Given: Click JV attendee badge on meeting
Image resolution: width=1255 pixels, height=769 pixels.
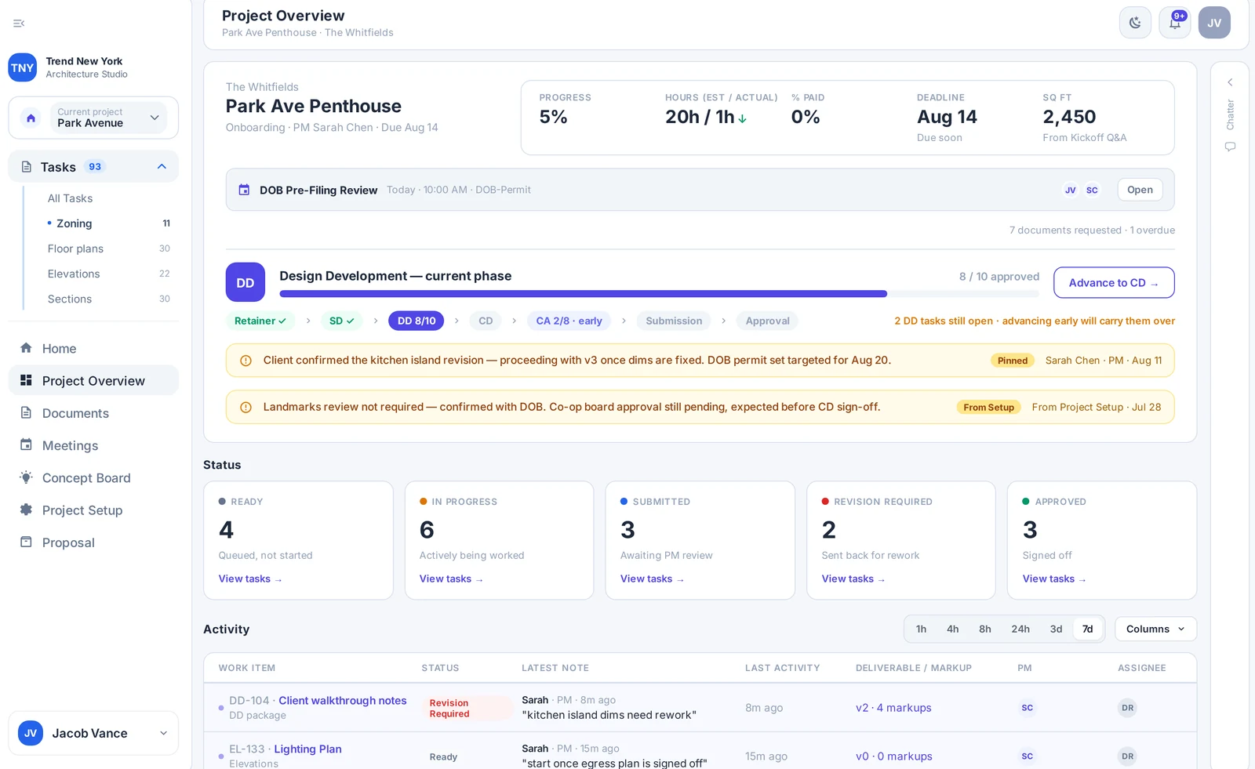Looking at the screenshot, I should point(1070,190).
